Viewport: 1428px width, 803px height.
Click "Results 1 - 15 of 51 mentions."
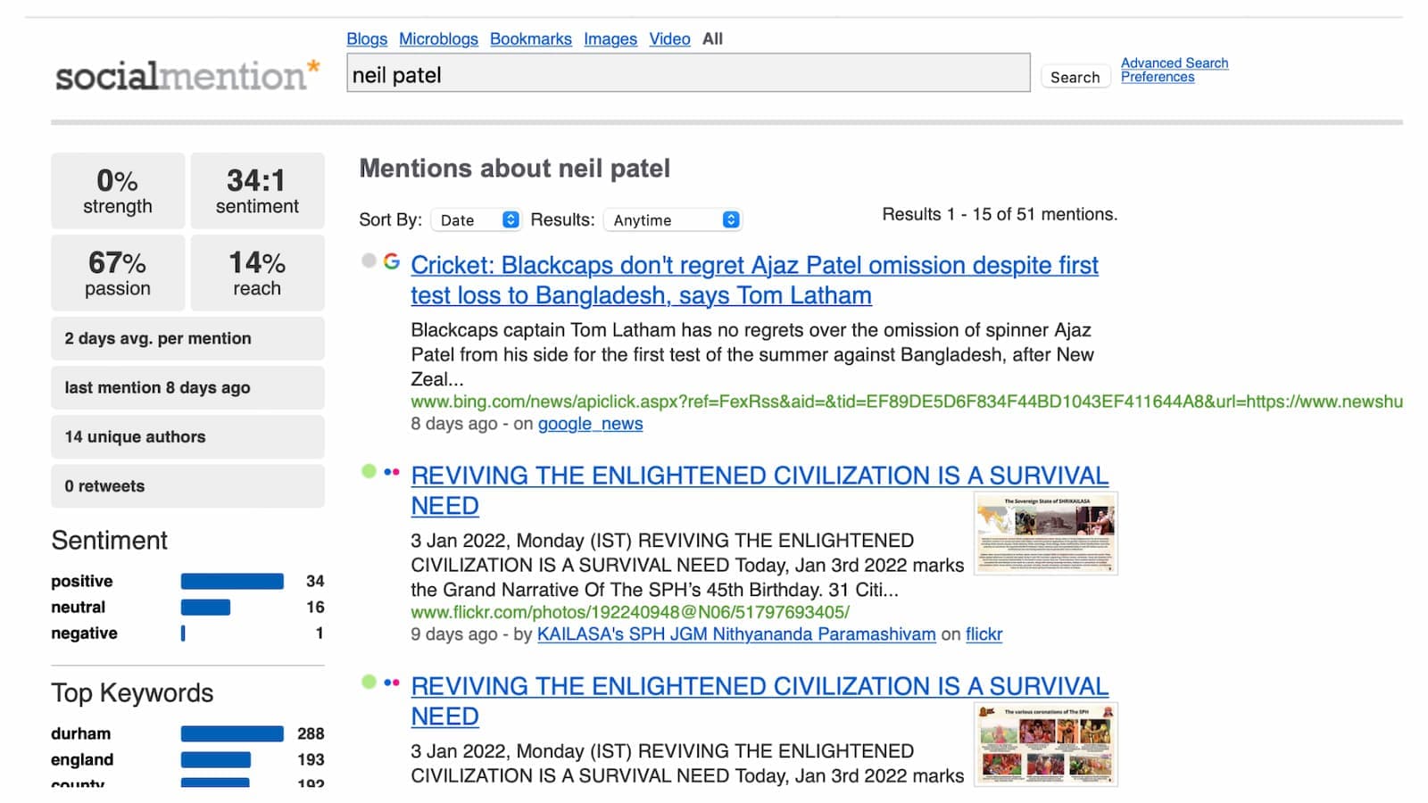1000,214
